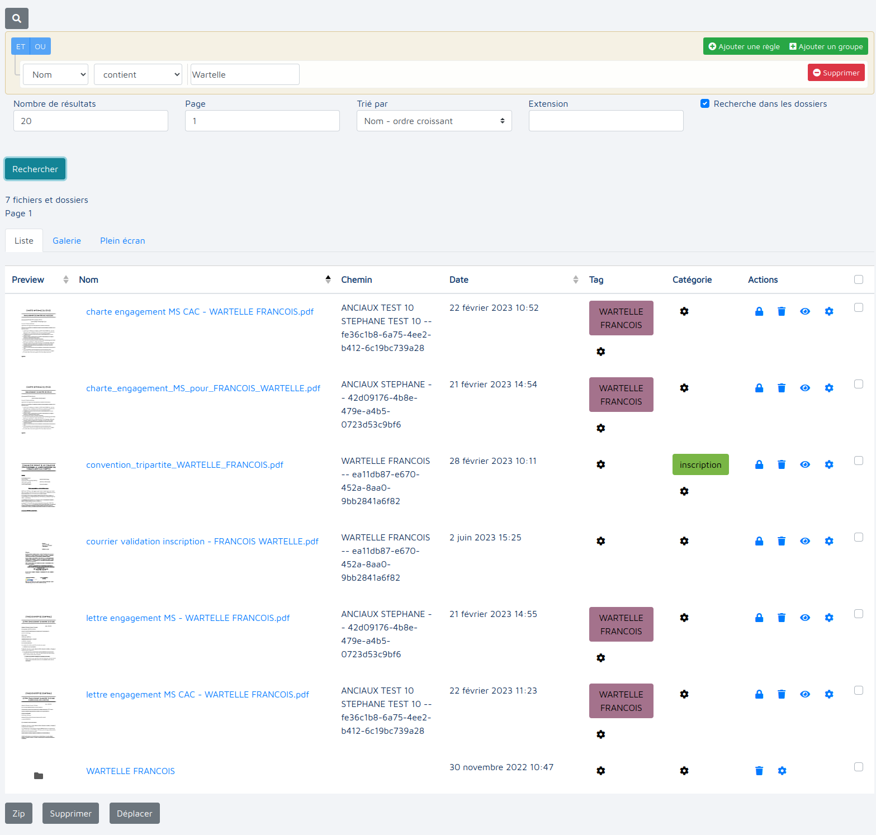Image resolution: width=876 pixels, height=835 pixels.
Task: Open blue settings gear for first charte engagement file
Action: click(829, 311)
